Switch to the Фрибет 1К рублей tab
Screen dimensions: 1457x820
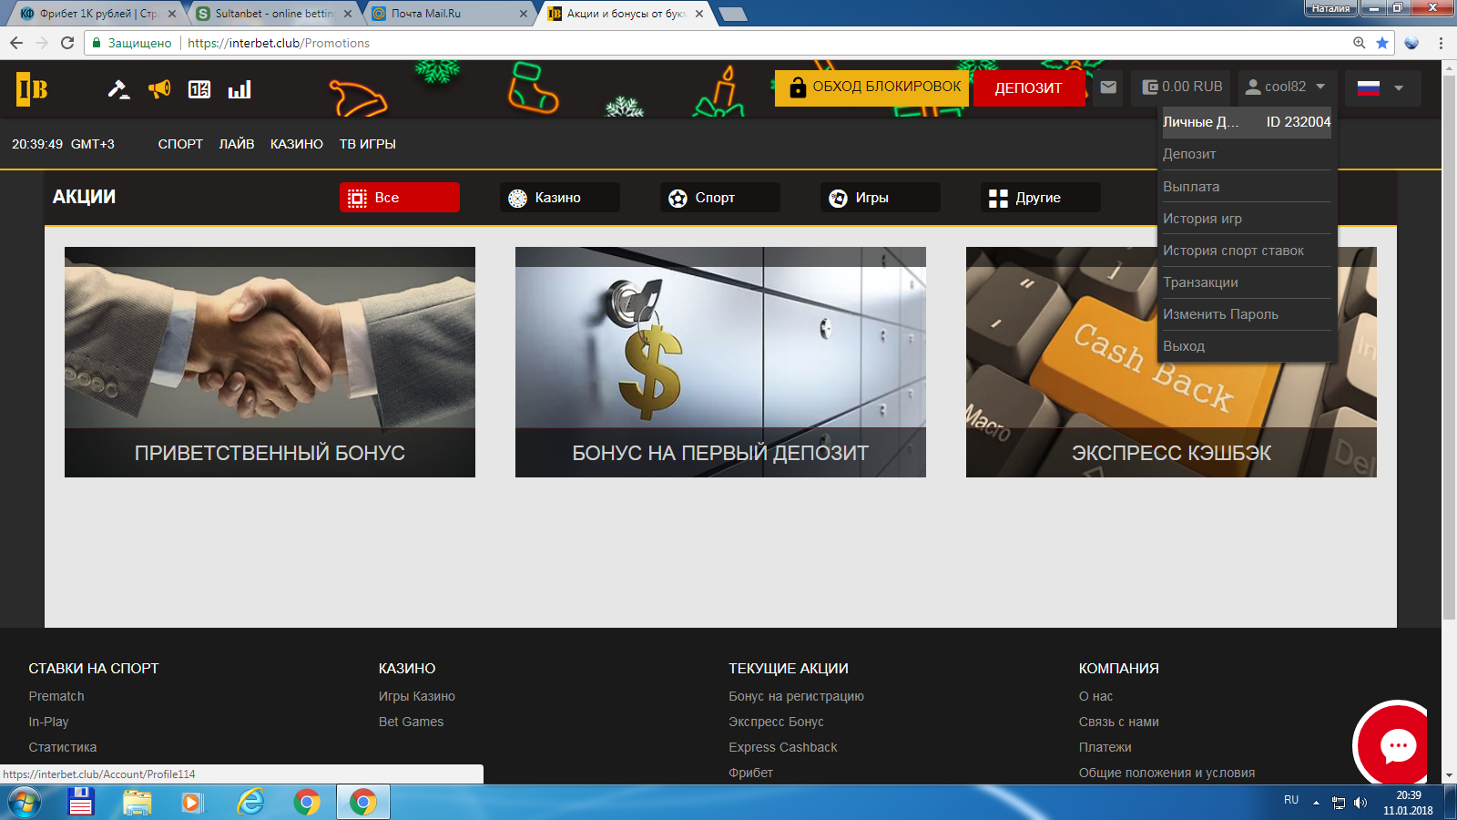(x=98, y=14)
